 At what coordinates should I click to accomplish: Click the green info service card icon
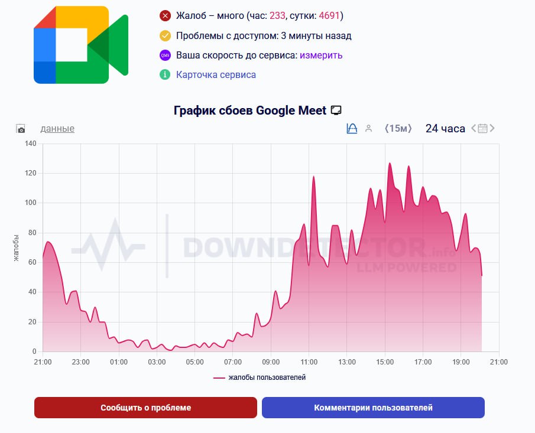[x=165, y=74]
